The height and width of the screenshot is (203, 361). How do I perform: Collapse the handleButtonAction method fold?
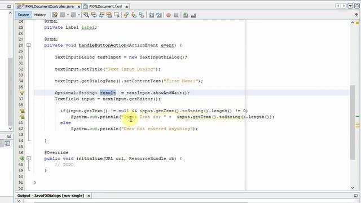pyautogui.click(x=29, y=45)
